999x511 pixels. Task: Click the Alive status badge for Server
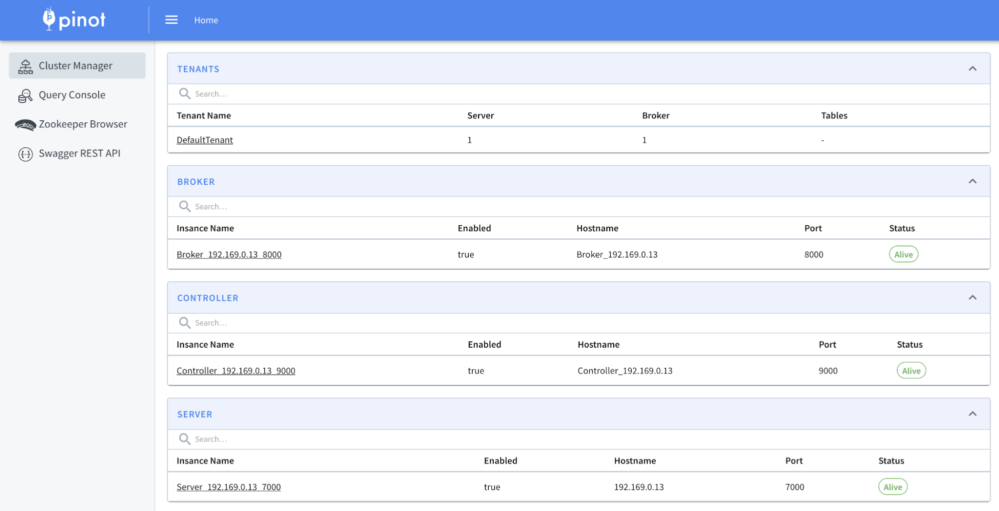pos(893,487)
